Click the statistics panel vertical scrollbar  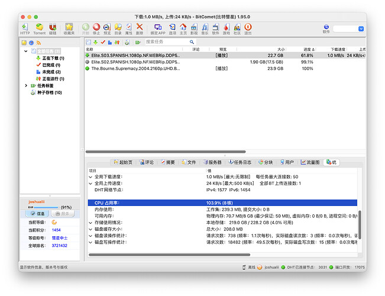click(360, 225)
